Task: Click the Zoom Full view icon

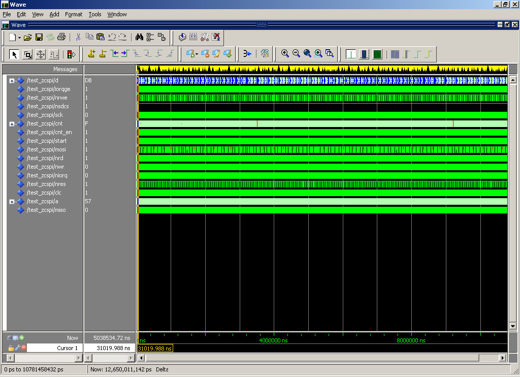Action: 307,54
